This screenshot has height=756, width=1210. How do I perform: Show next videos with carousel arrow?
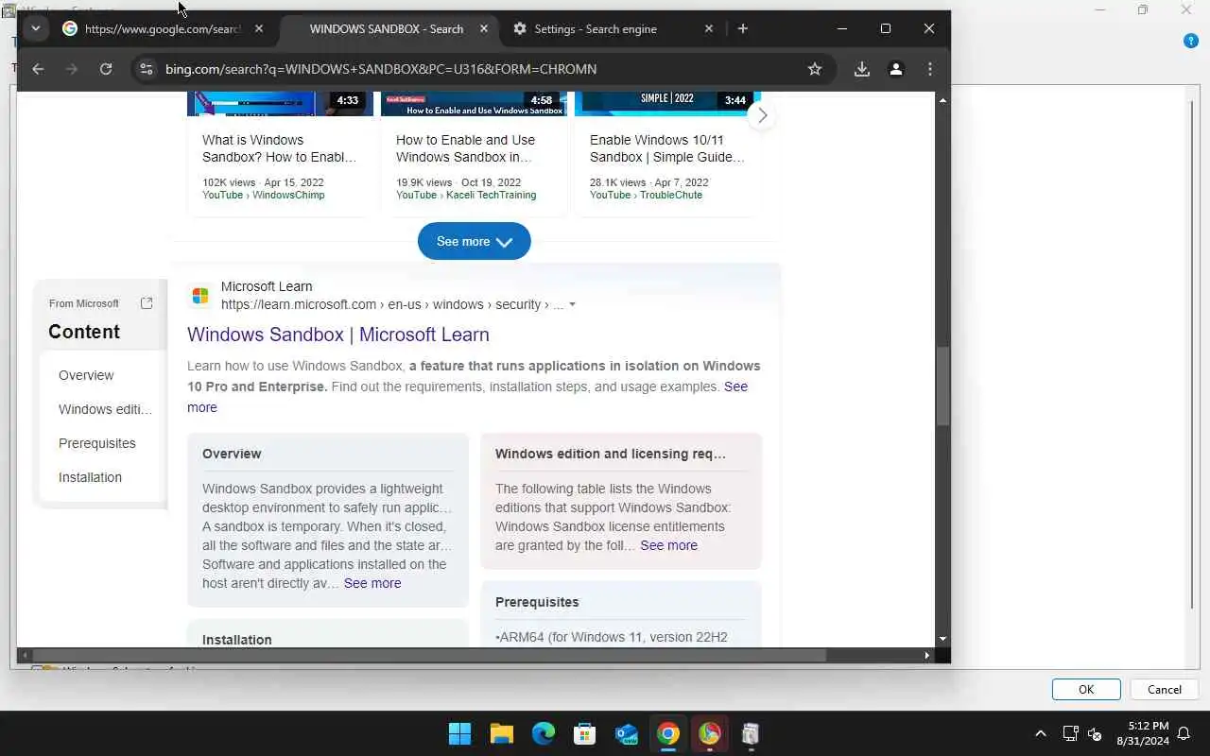click(762, 116)
